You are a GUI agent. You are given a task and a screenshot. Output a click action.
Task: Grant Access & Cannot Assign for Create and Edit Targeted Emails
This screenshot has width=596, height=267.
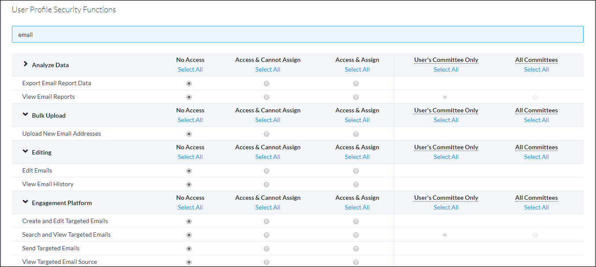point(266,221)
